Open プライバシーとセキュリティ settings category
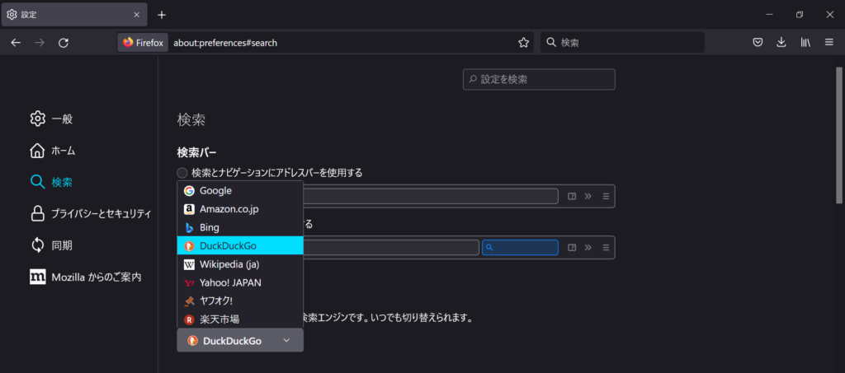 point(91,214)
